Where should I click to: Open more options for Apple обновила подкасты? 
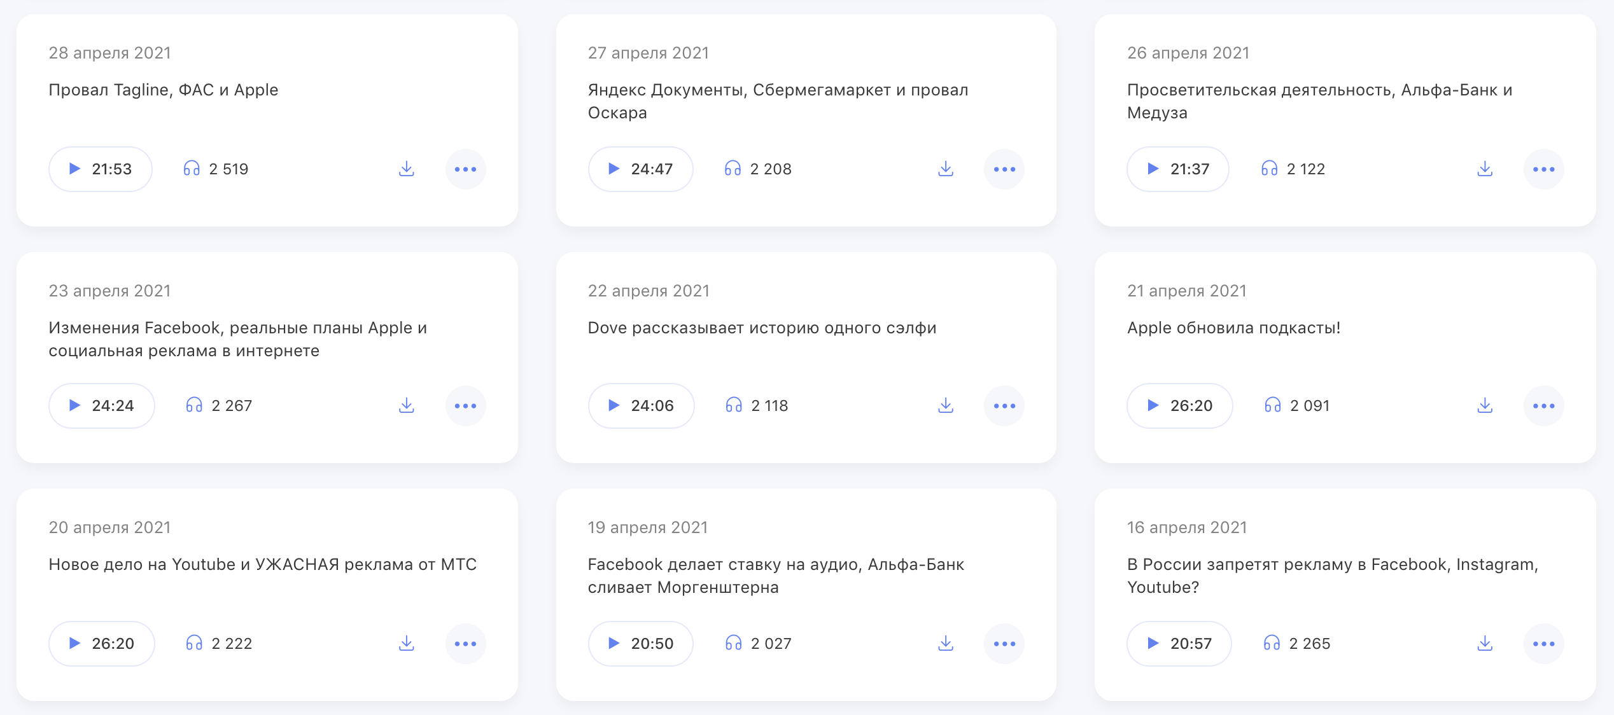click(1543, 406)
